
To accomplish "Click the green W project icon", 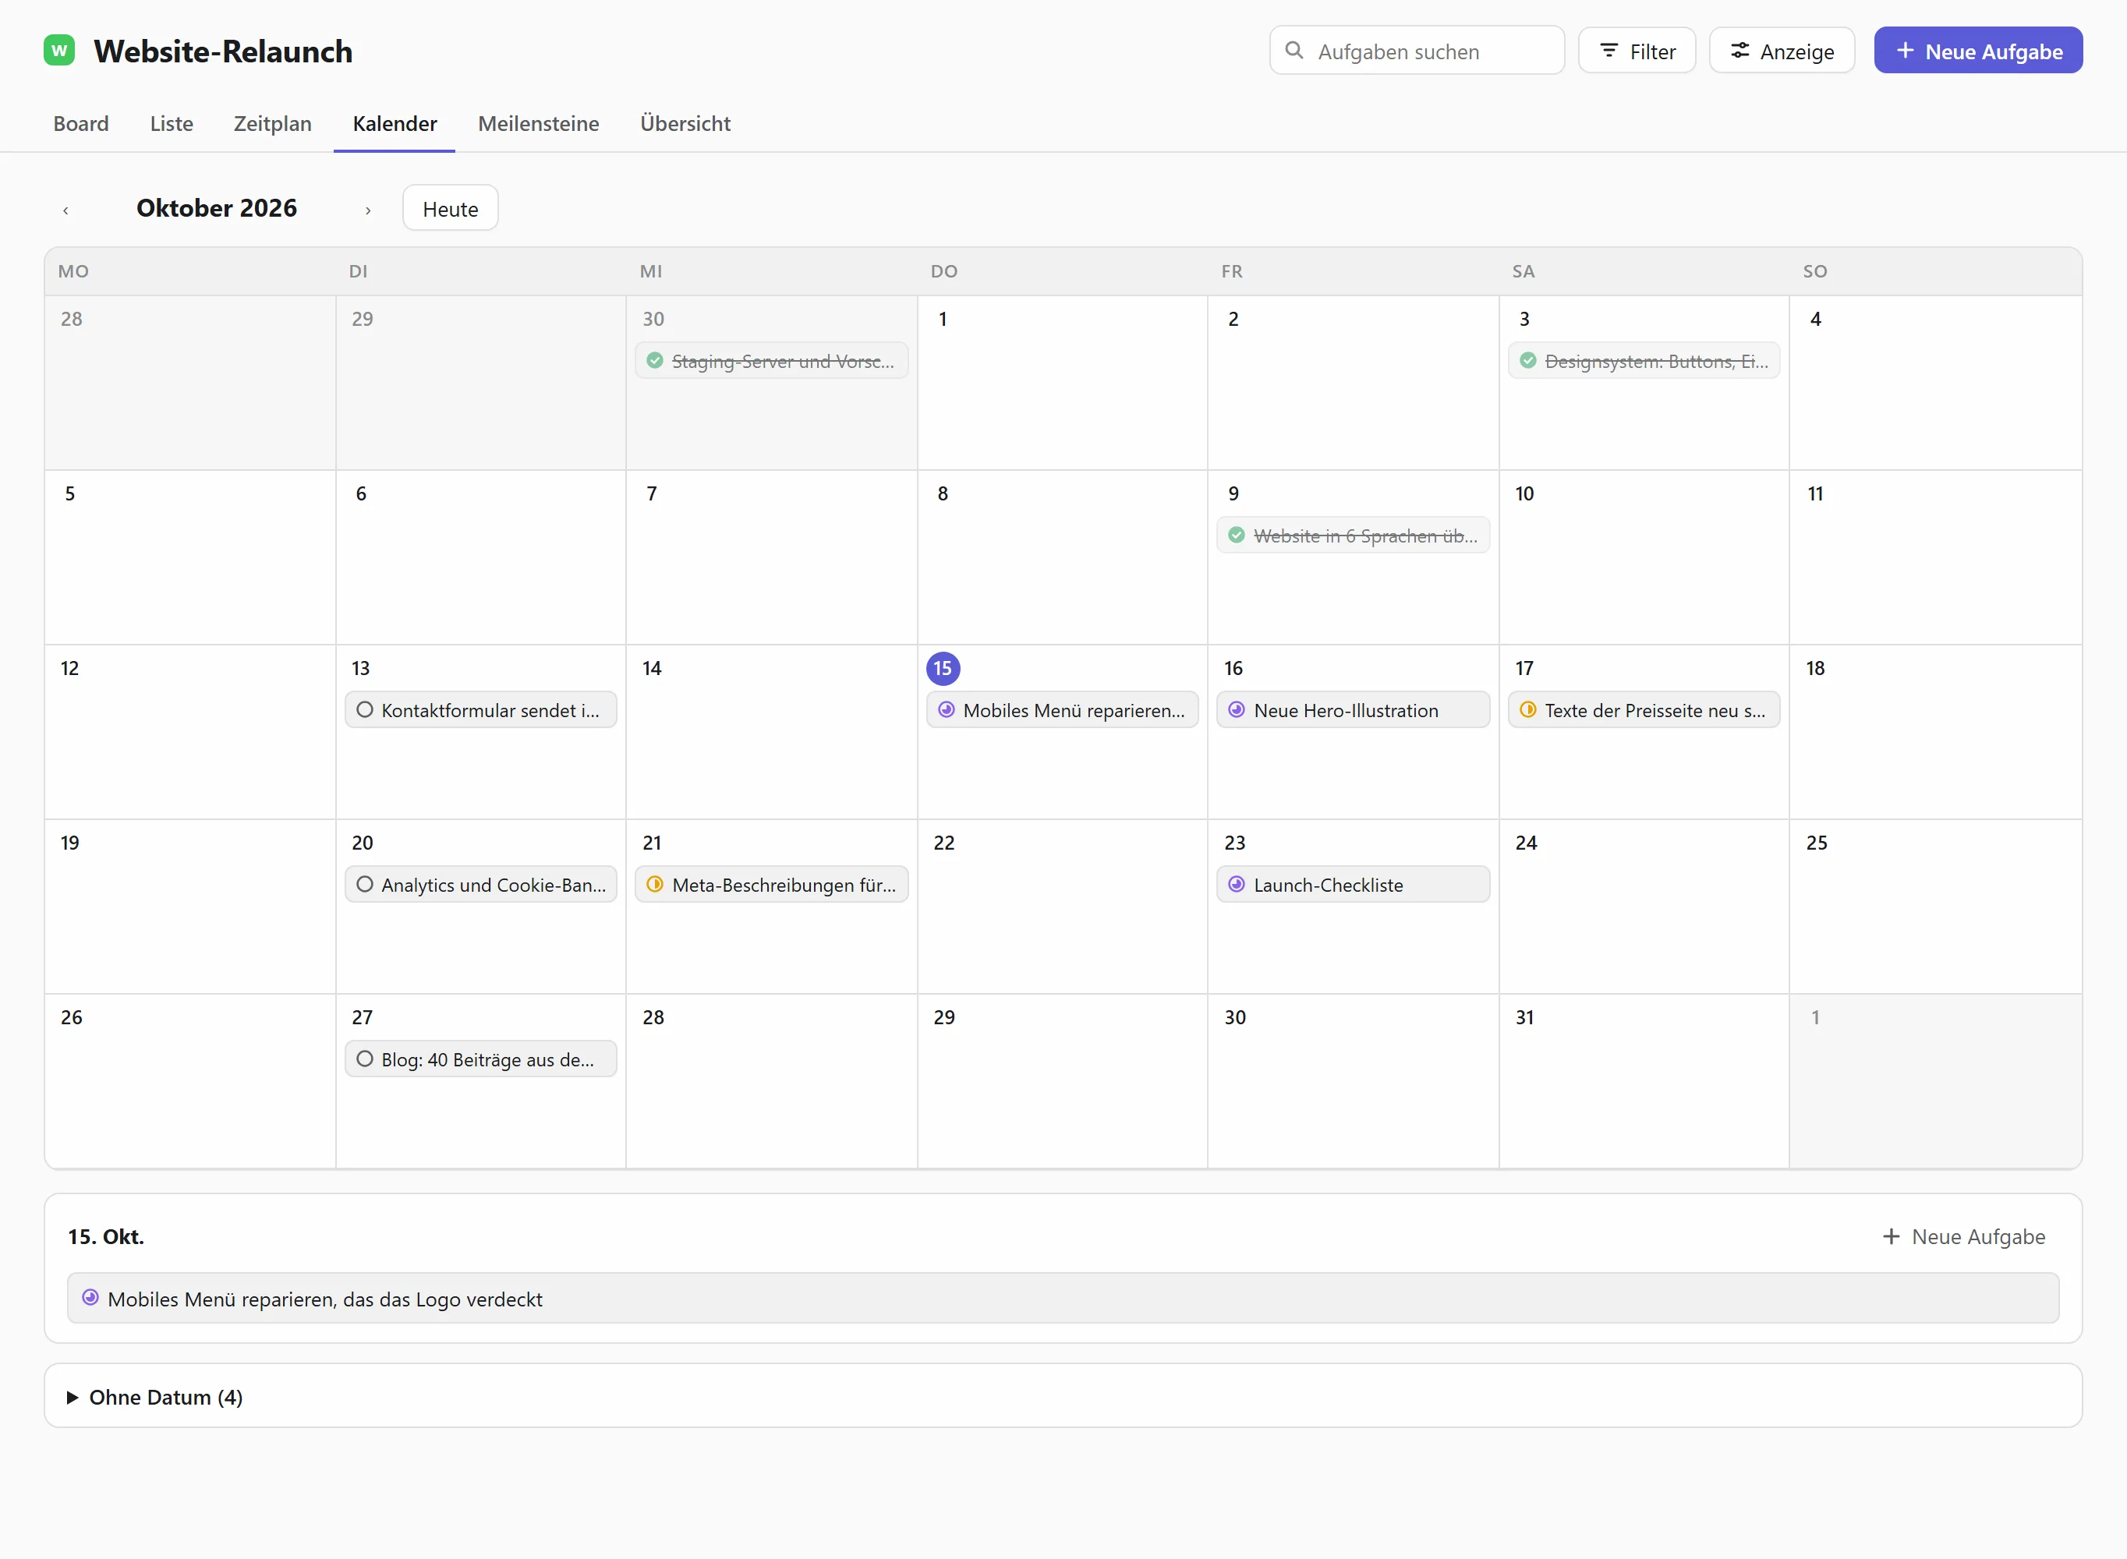I will (x=59, y=50).
